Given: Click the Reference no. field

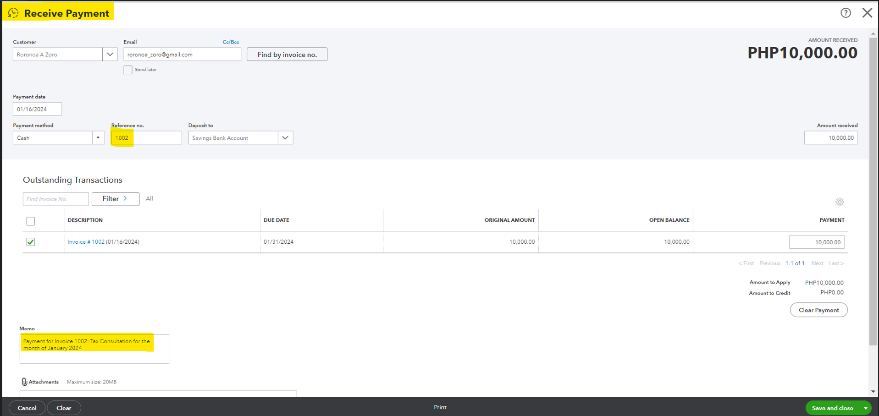Looking at the screenshot, I should point(146,138).
